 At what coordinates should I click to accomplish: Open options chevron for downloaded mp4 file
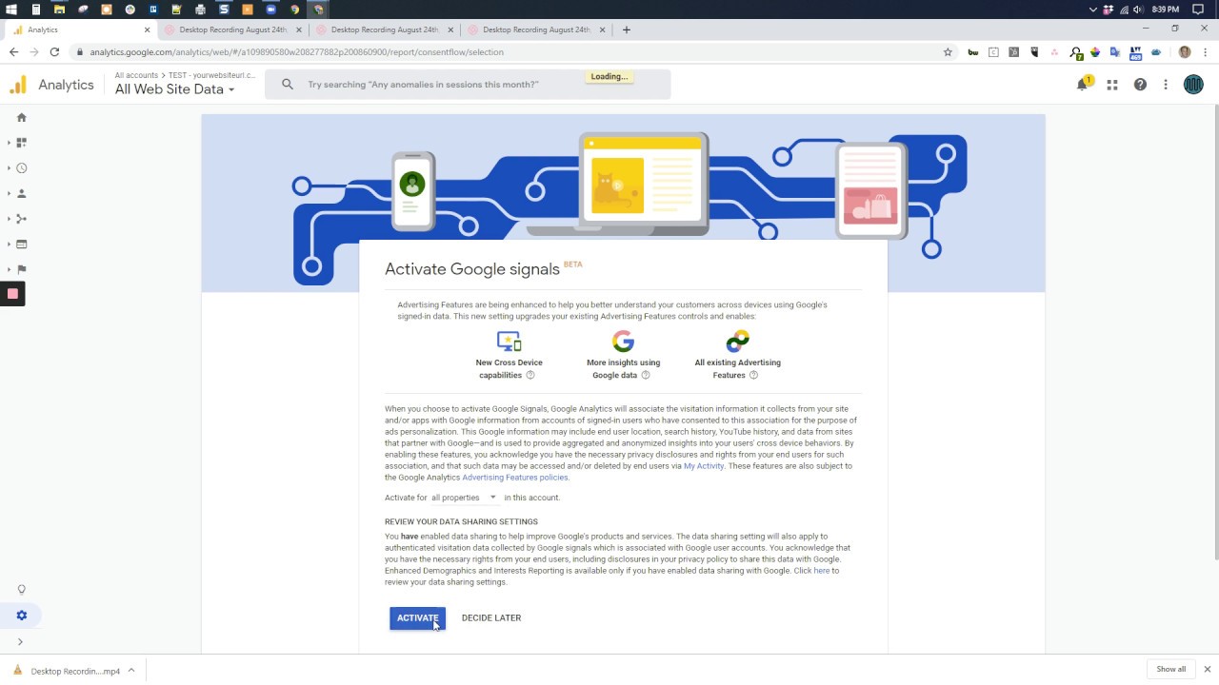pos(131,670)
